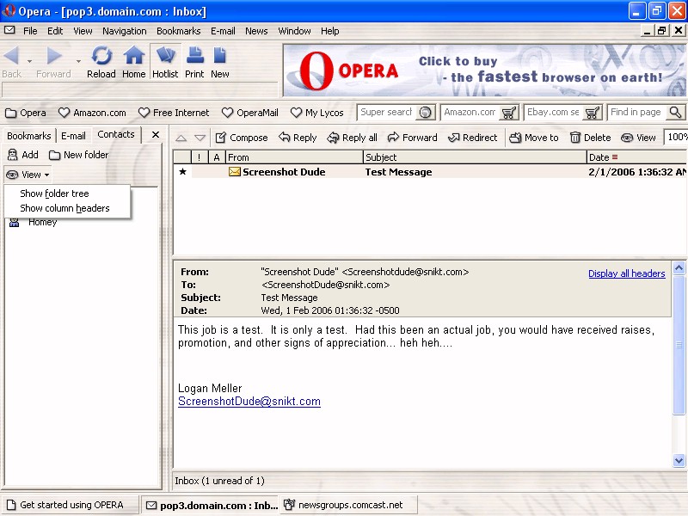Select Show column headers option
Viewport: 688px width, 516px height.
coord(65,208)
